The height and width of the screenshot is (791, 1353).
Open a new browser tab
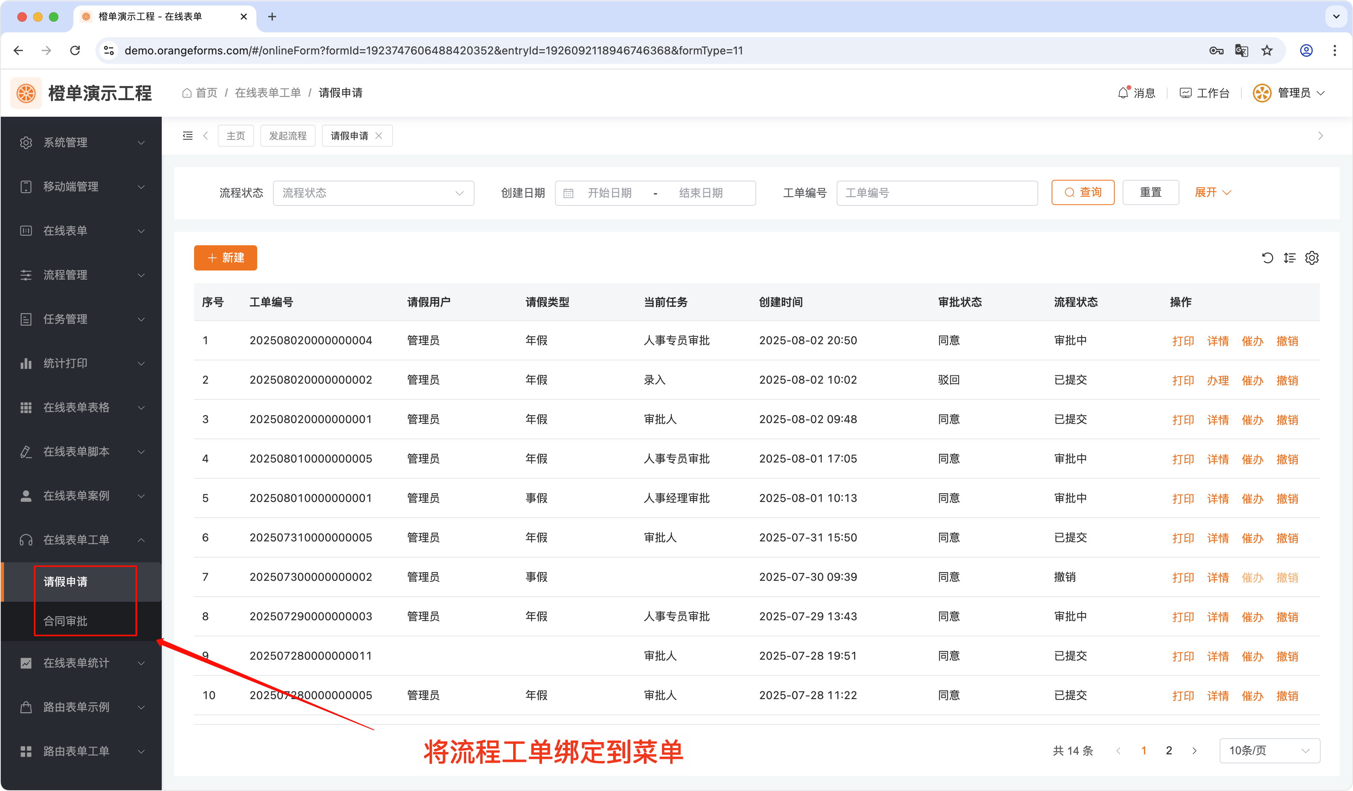[272, 17]
